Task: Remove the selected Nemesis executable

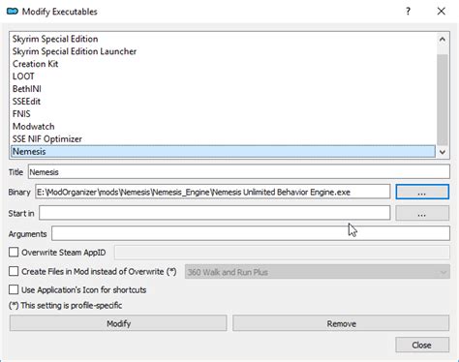Action: (341, 323)
